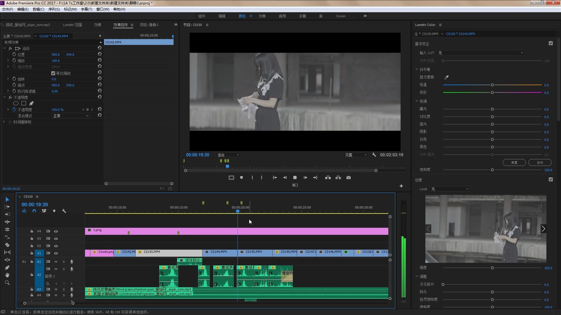Open the 序列(S) menu
The height and width of the screenshot is (315, 561).
54,9
